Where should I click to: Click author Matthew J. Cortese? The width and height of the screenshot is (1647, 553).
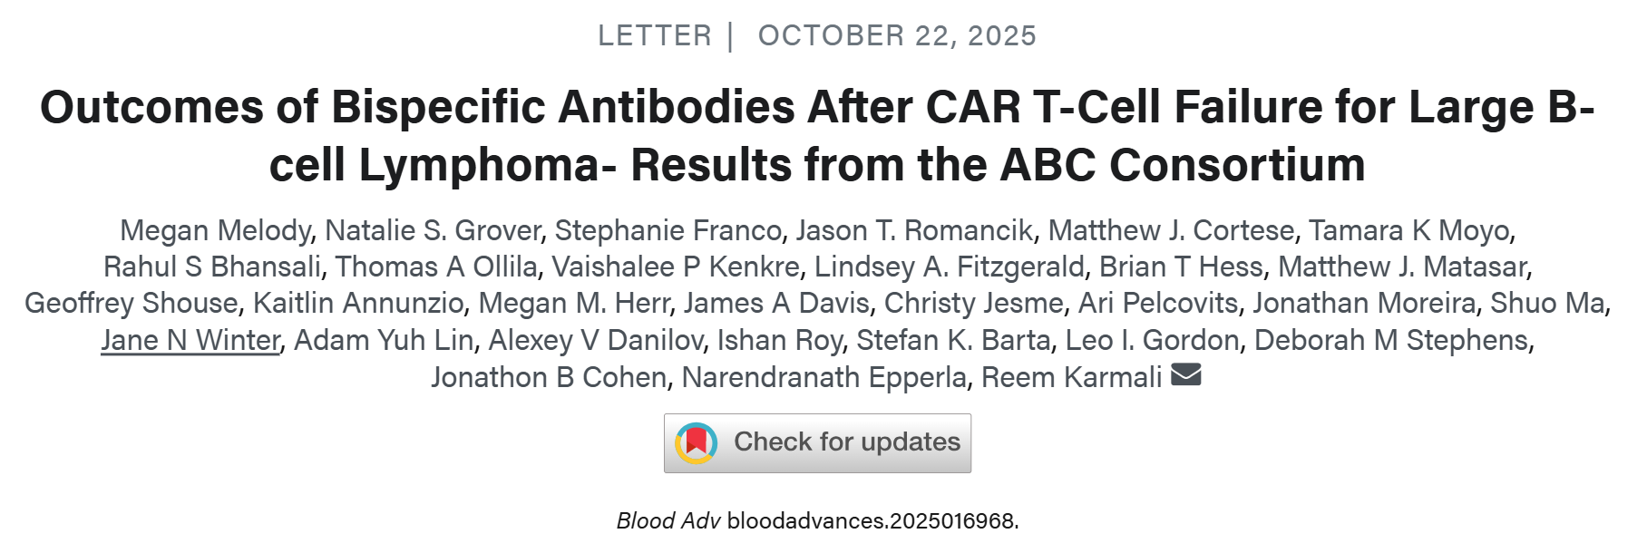[1171, 230]
